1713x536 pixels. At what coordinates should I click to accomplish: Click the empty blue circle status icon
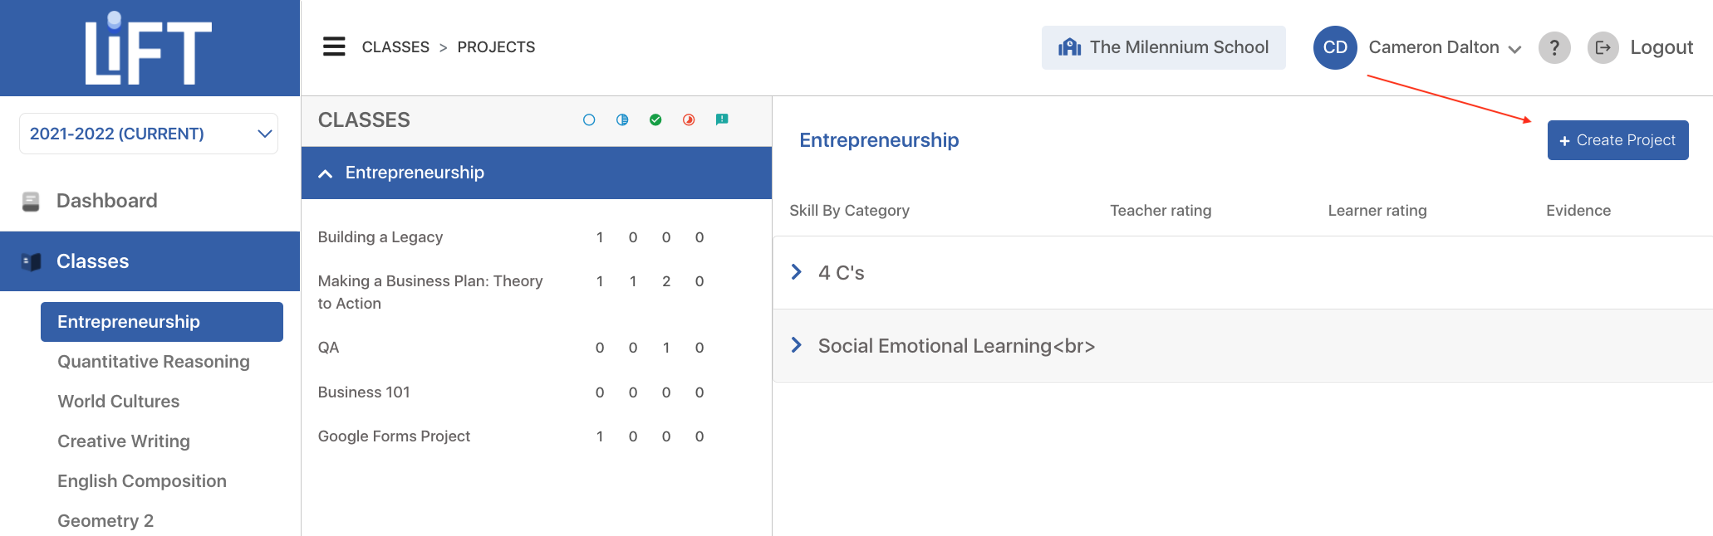tap(589, 119)
